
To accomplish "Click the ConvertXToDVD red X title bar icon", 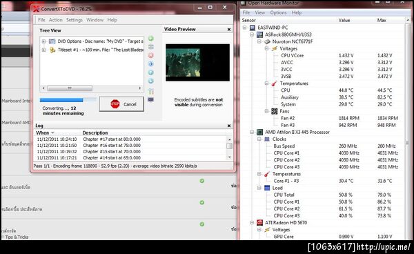I will tap(37, 9).
